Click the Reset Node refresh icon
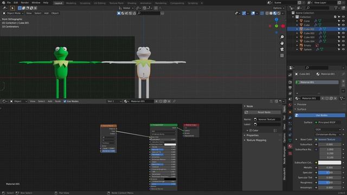 point(246,112)
